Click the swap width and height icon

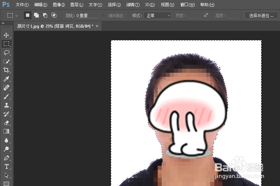(206, 15)
